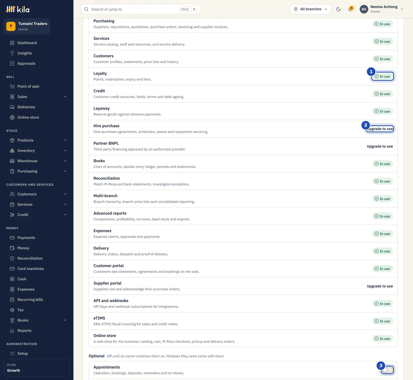
Task: Click Upgrade to use for Partner BNPL
Action: tap(380, 146)
